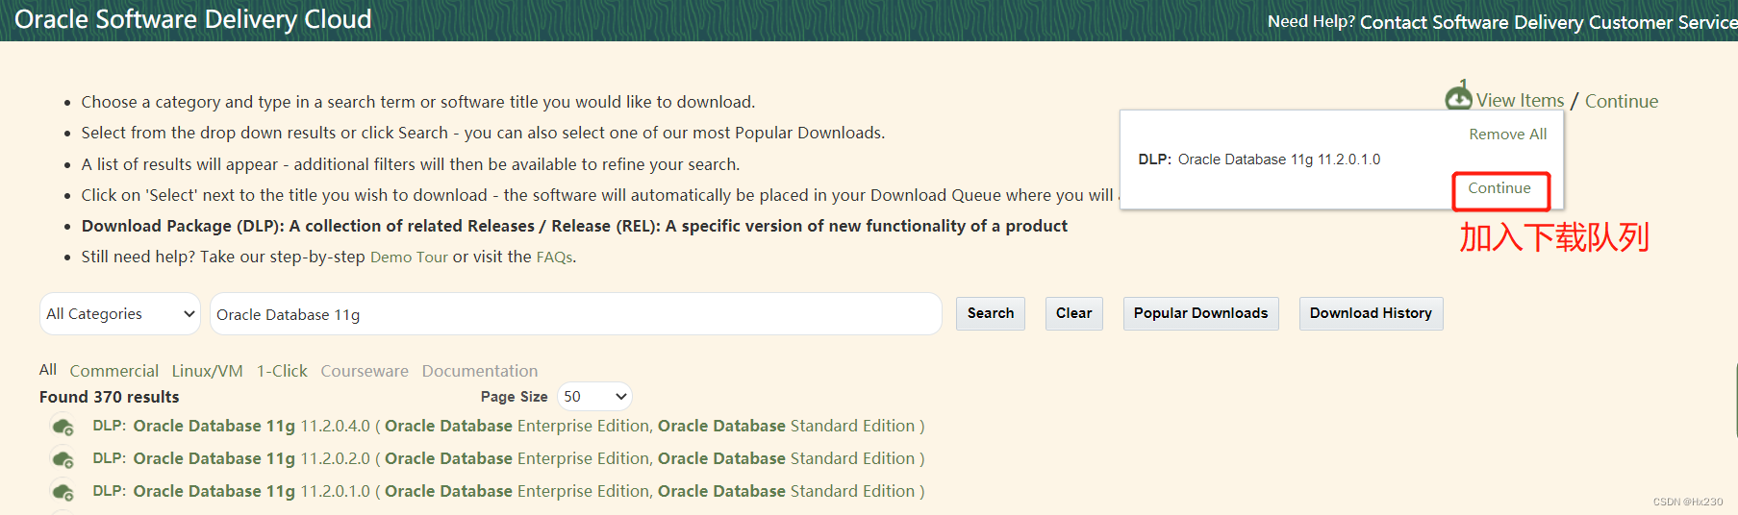
Task: Click the Oracle Software Delivery Cloud title
Action: click(x=193, y=19)
